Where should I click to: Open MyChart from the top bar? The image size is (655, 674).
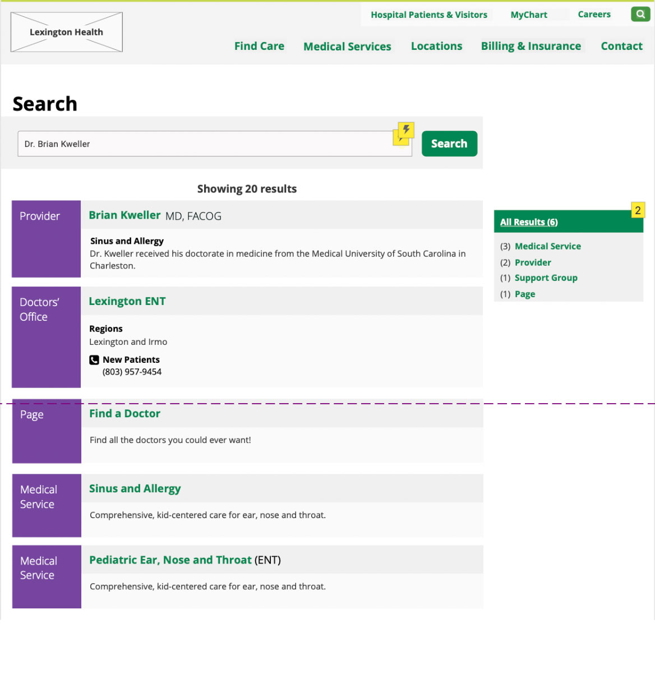click(x=528, y=14)
